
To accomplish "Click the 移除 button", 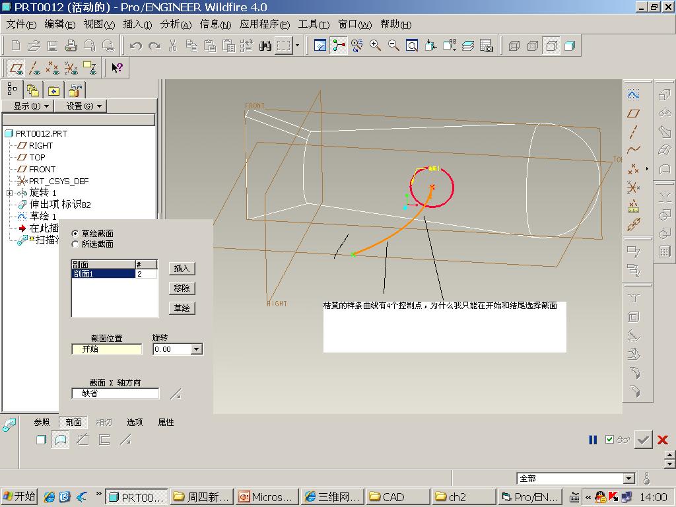I will point(182,288).
